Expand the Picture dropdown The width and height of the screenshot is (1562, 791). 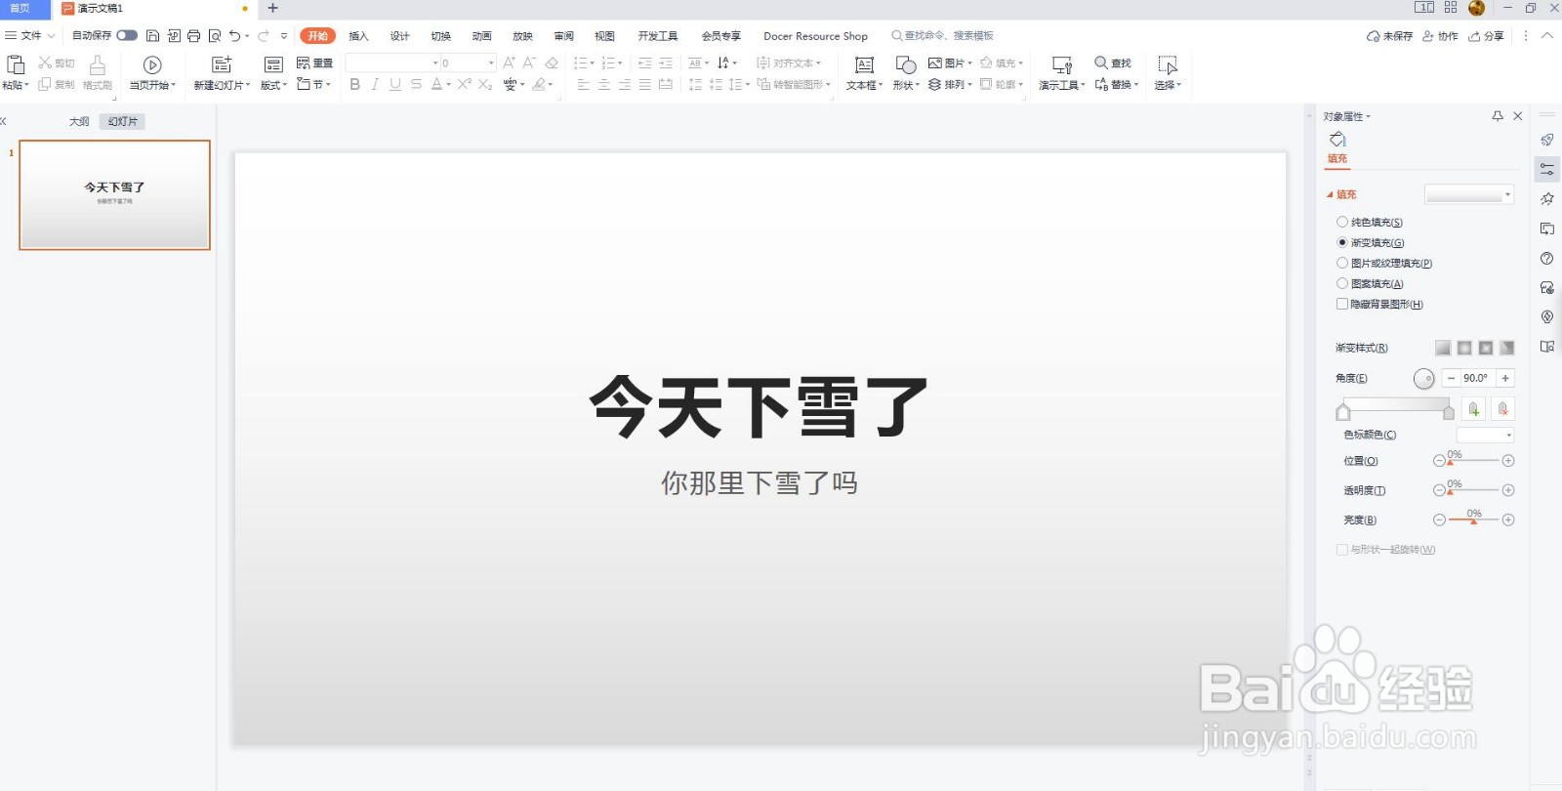click(950, 62)
